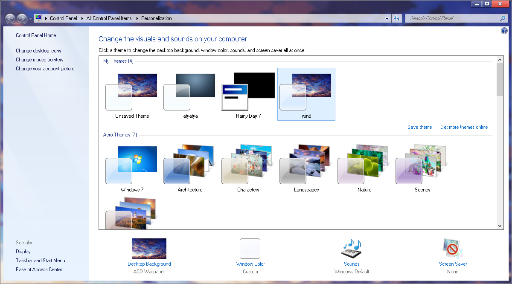Click the search magnifier icon

(x=503, y=18)
